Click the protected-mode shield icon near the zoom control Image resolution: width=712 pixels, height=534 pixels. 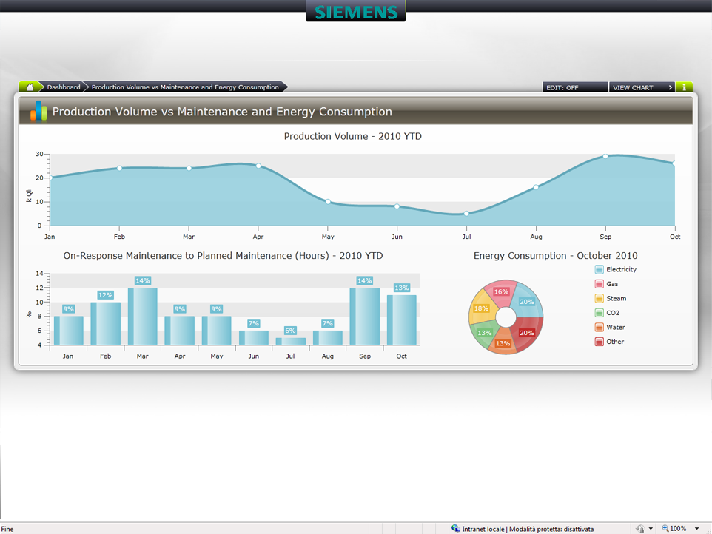641,528
